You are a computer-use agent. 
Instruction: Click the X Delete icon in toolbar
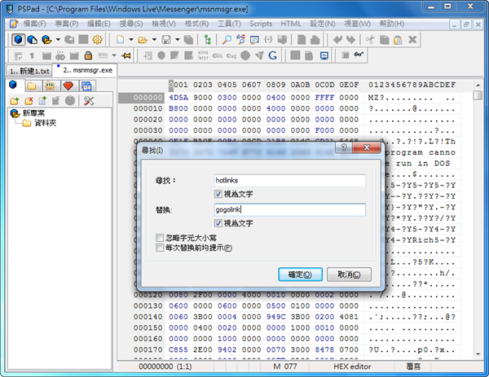412,40
